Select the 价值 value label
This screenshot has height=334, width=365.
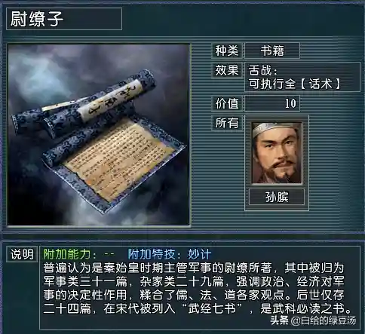227,103
